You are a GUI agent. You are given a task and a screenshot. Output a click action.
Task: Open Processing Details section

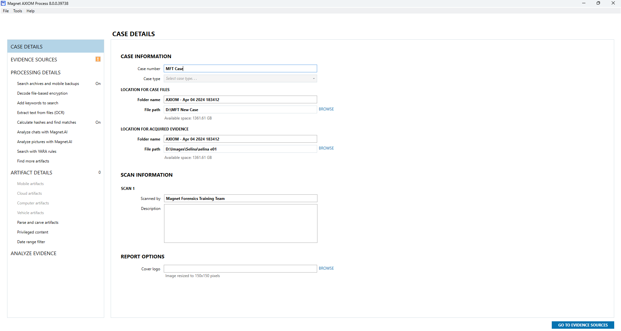[x=36, y=73]
